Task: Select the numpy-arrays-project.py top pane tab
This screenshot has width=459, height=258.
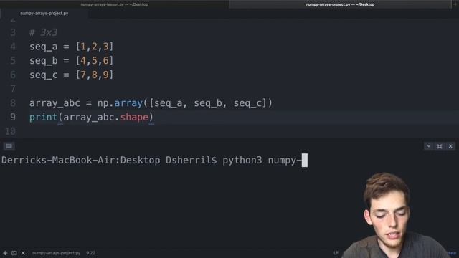Action: (x=340, y=4)
